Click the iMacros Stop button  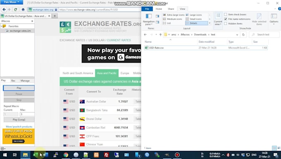click(19, 100)
